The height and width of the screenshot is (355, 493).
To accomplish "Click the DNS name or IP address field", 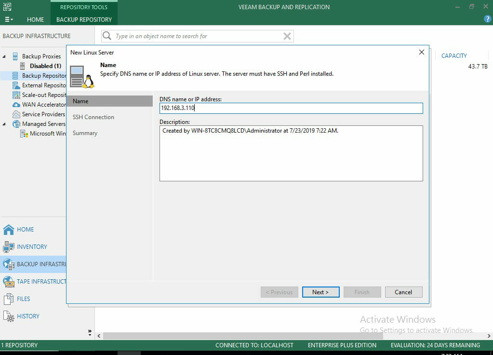I will pyautogui.click(x=291, y=108).
